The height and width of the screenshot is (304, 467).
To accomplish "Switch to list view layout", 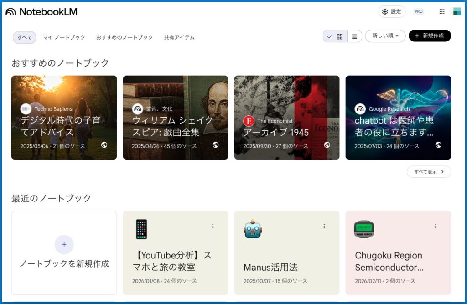I will (x=354, y=36).
